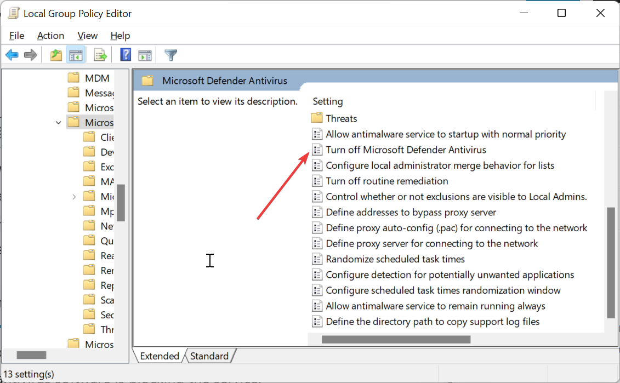Image resolution: width=620 pixels, height=383 pixels.
Task: Open the View menu
Action: point(87,36)
